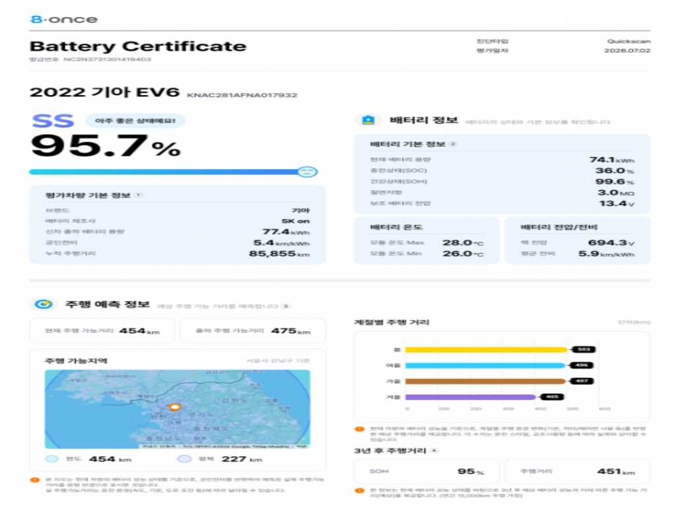Click the 배터리 전압/전비 heading
This screenshot has width=676, height=507.
(x=558, y=227)
